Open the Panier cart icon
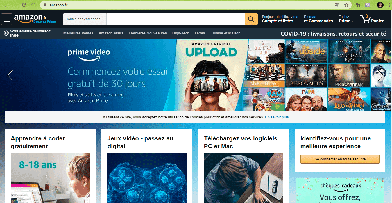Screen dimensions: 392x203 pyautogui.click(x=372, y=19)
